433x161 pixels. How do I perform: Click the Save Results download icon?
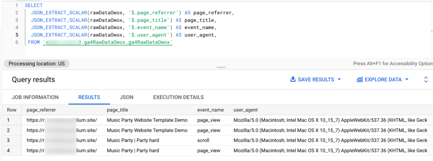(293, 80)
